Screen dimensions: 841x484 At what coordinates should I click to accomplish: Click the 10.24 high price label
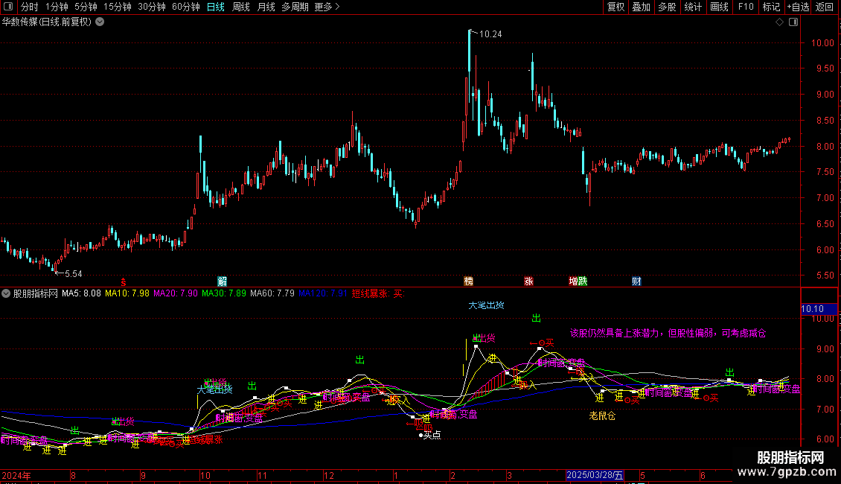pos(490,34)
